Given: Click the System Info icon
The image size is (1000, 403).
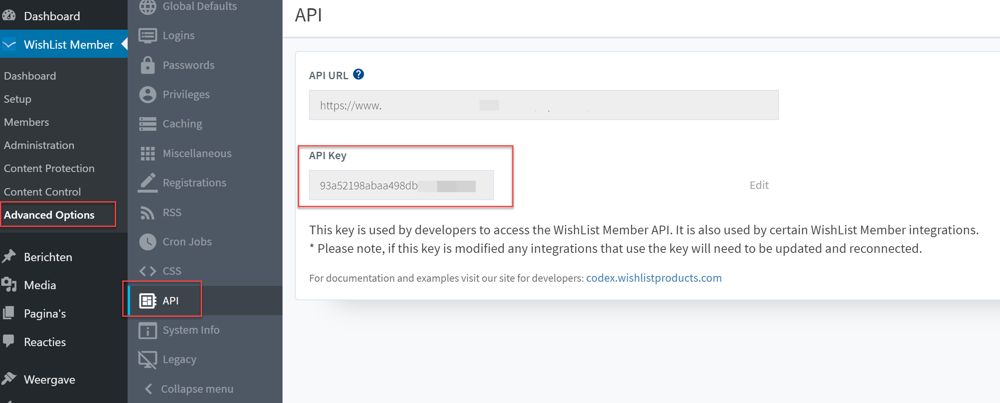Looking at the screenshot, I should pos(147,330).
